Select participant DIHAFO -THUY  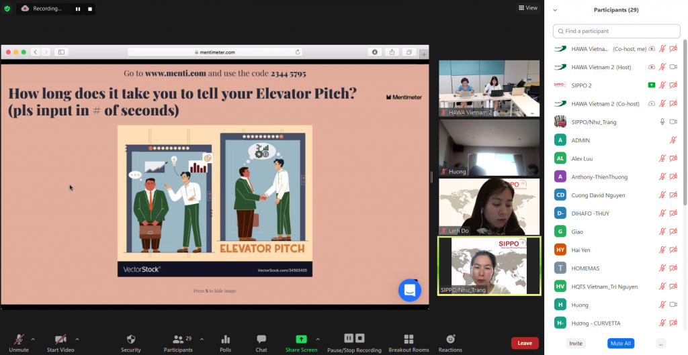click(x=617, y=213)
